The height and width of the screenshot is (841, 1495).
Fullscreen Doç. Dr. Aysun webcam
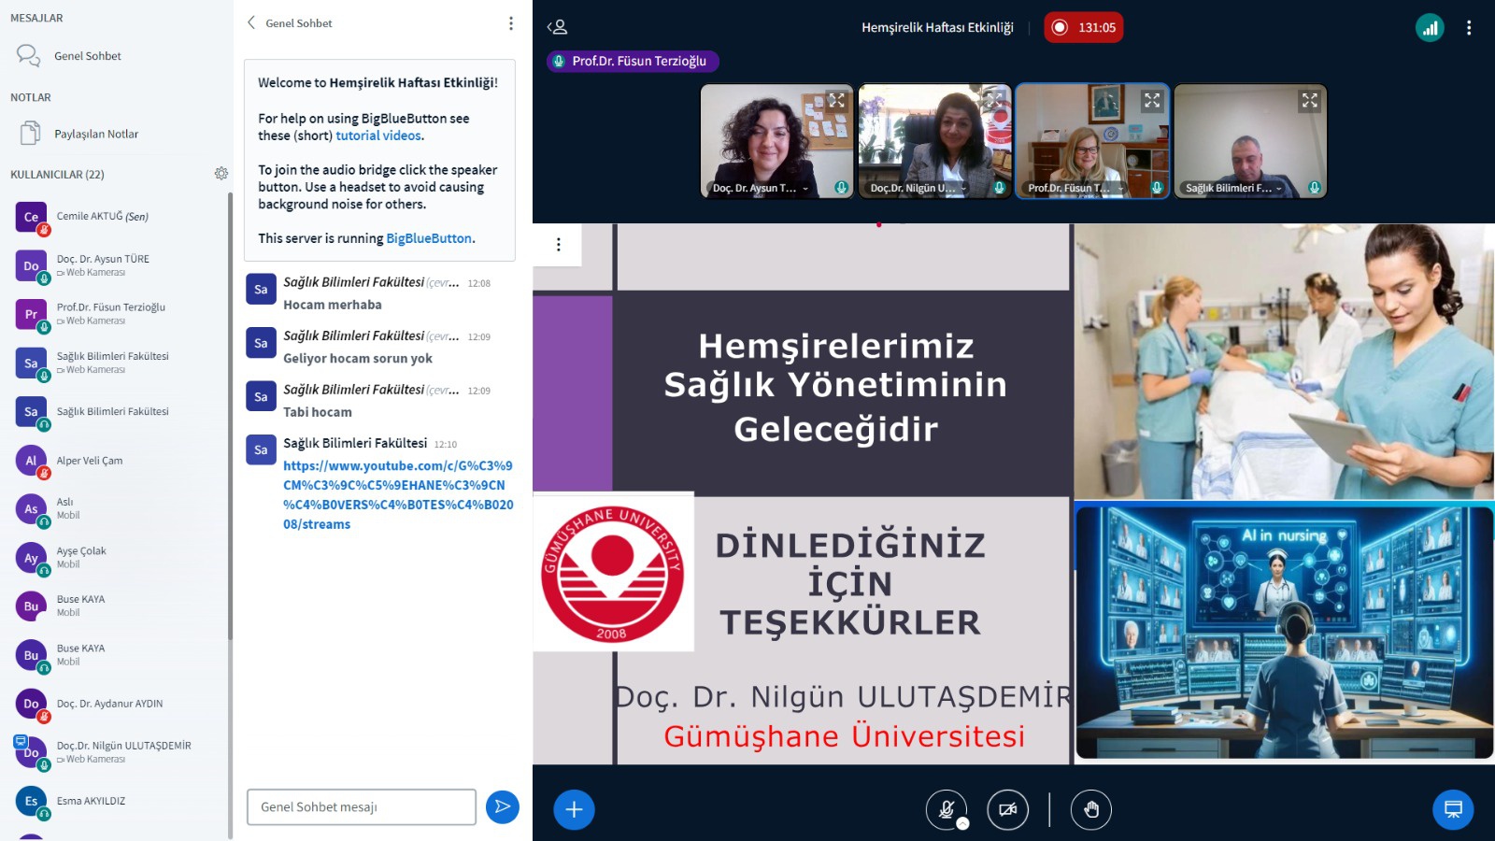click(x=836, y=100)
